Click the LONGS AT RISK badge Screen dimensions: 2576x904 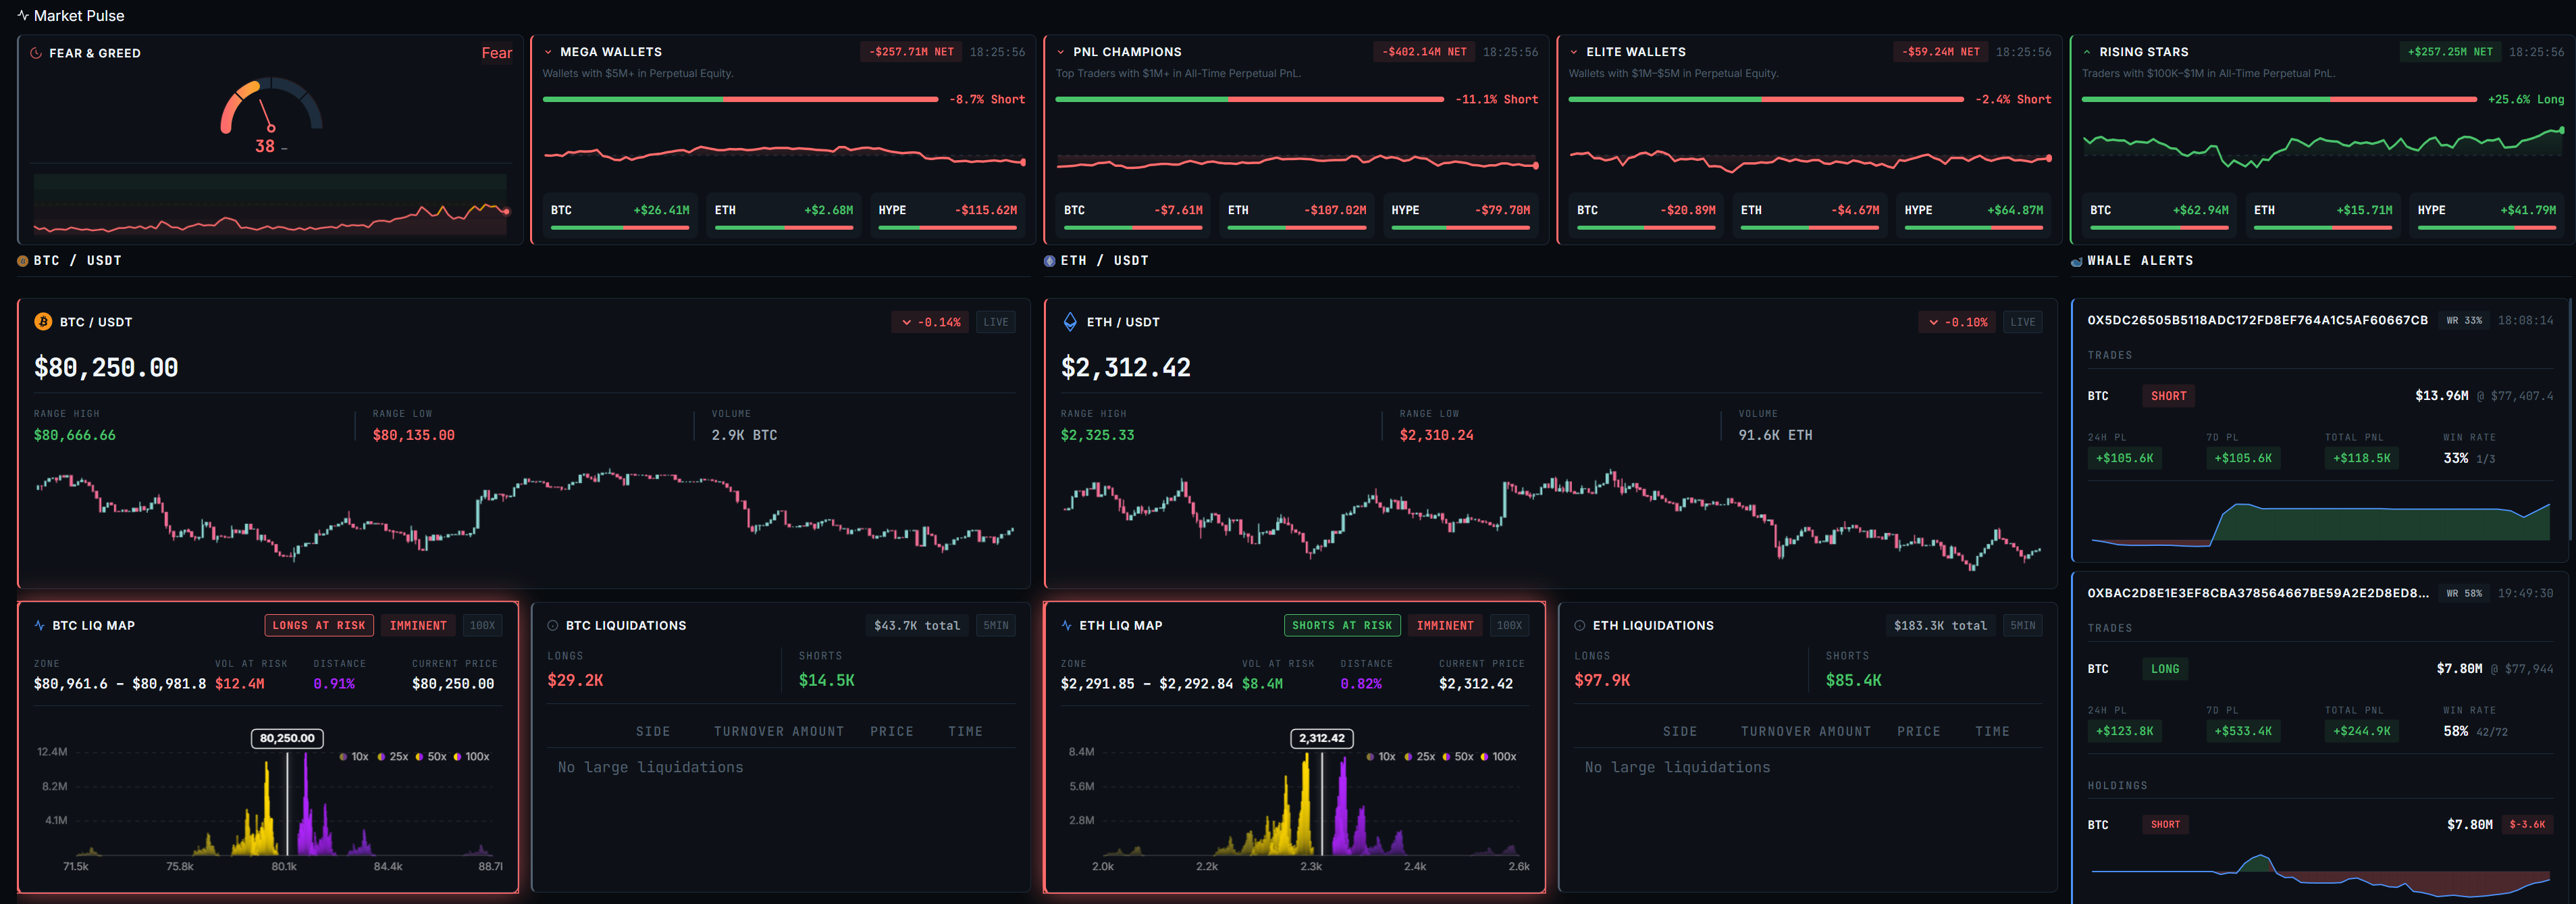(319, 626)
